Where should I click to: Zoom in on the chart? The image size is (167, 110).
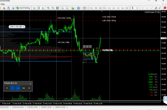pyautogui.click(x=48, y=8)
